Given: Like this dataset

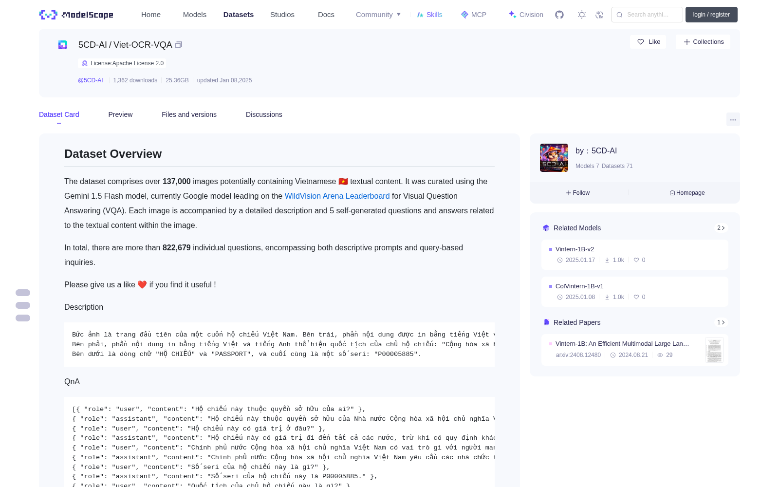Looking at the screenshot, I should (x=648, y=42).
